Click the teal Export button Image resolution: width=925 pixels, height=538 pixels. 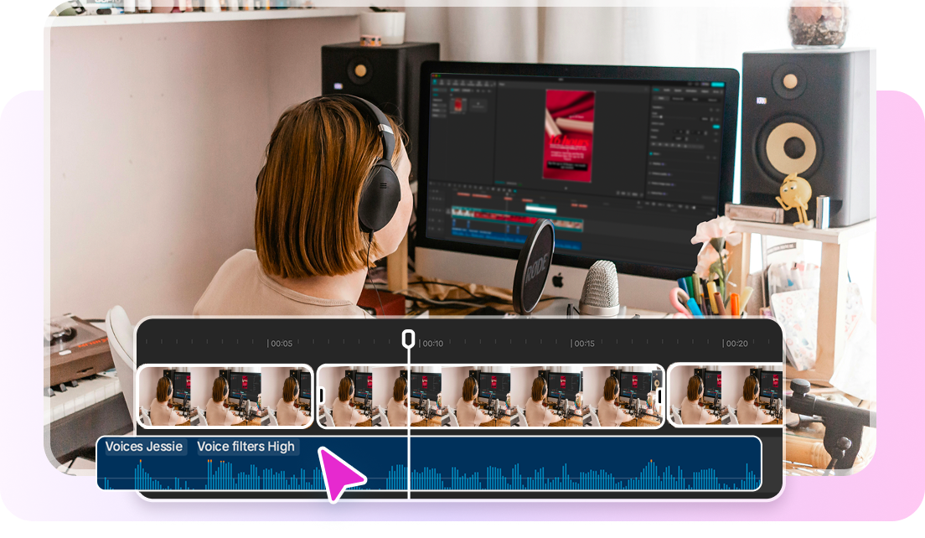point(717,84)
